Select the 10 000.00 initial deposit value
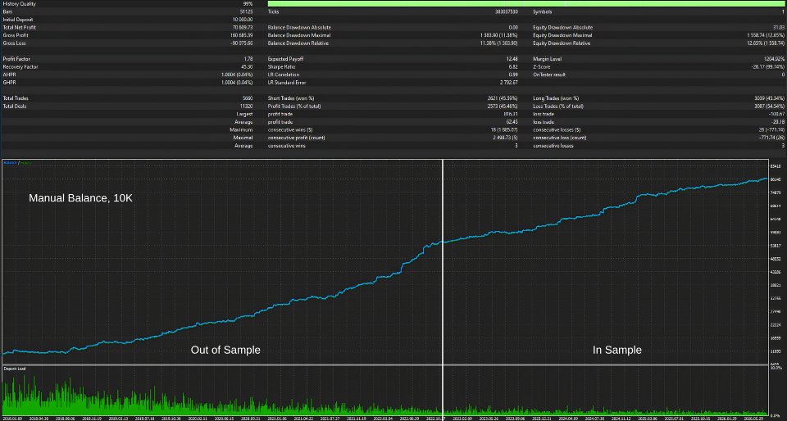The image size is (787, 421). 243,20
